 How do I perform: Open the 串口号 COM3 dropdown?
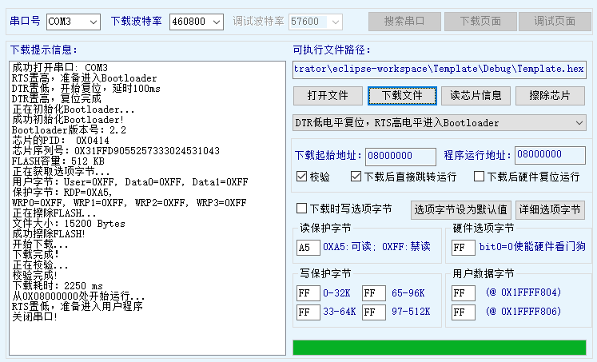click(x=74, y=22)
